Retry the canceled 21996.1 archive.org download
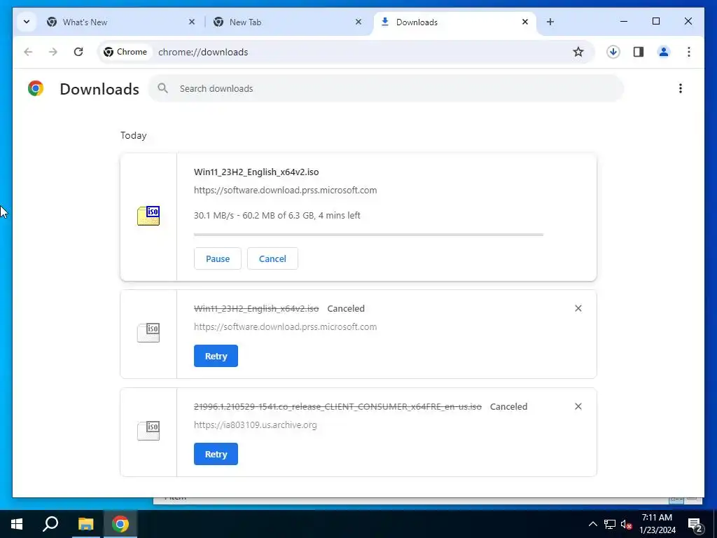Viewport: 717px width, 538px height. pyautogui.click(x=216, y=454)
